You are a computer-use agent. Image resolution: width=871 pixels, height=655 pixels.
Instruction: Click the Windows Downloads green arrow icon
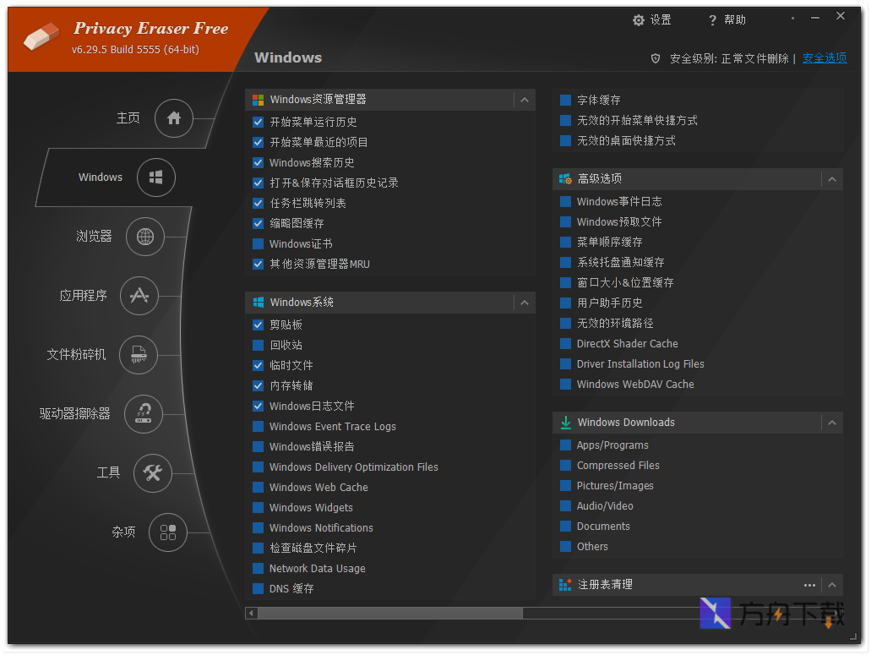tap(565, 423)
